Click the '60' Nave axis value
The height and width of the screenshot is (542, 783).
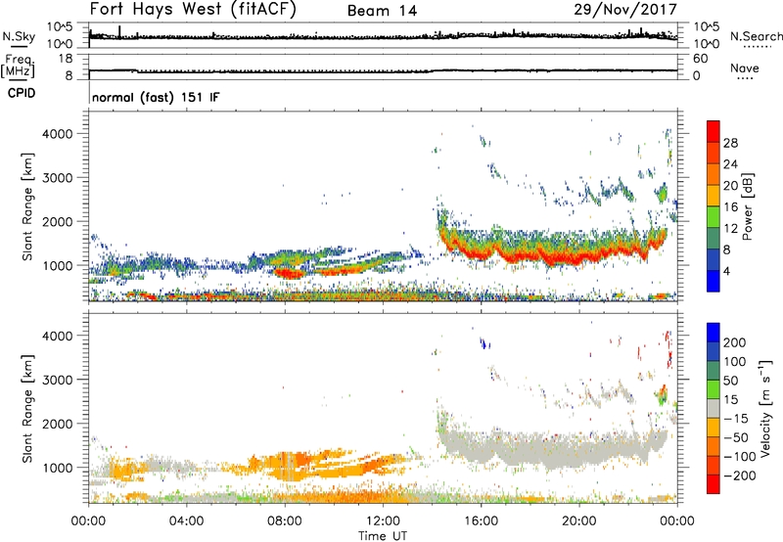point(700,59)
